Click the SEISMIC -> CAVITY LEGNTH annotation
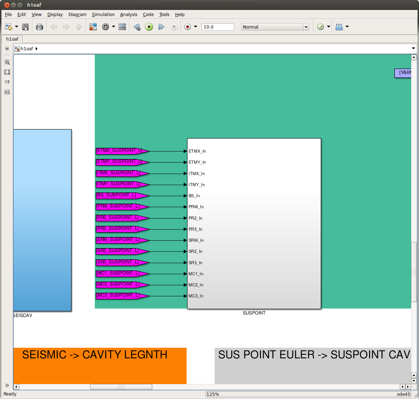Screen dimensions: 419x399 100,366
